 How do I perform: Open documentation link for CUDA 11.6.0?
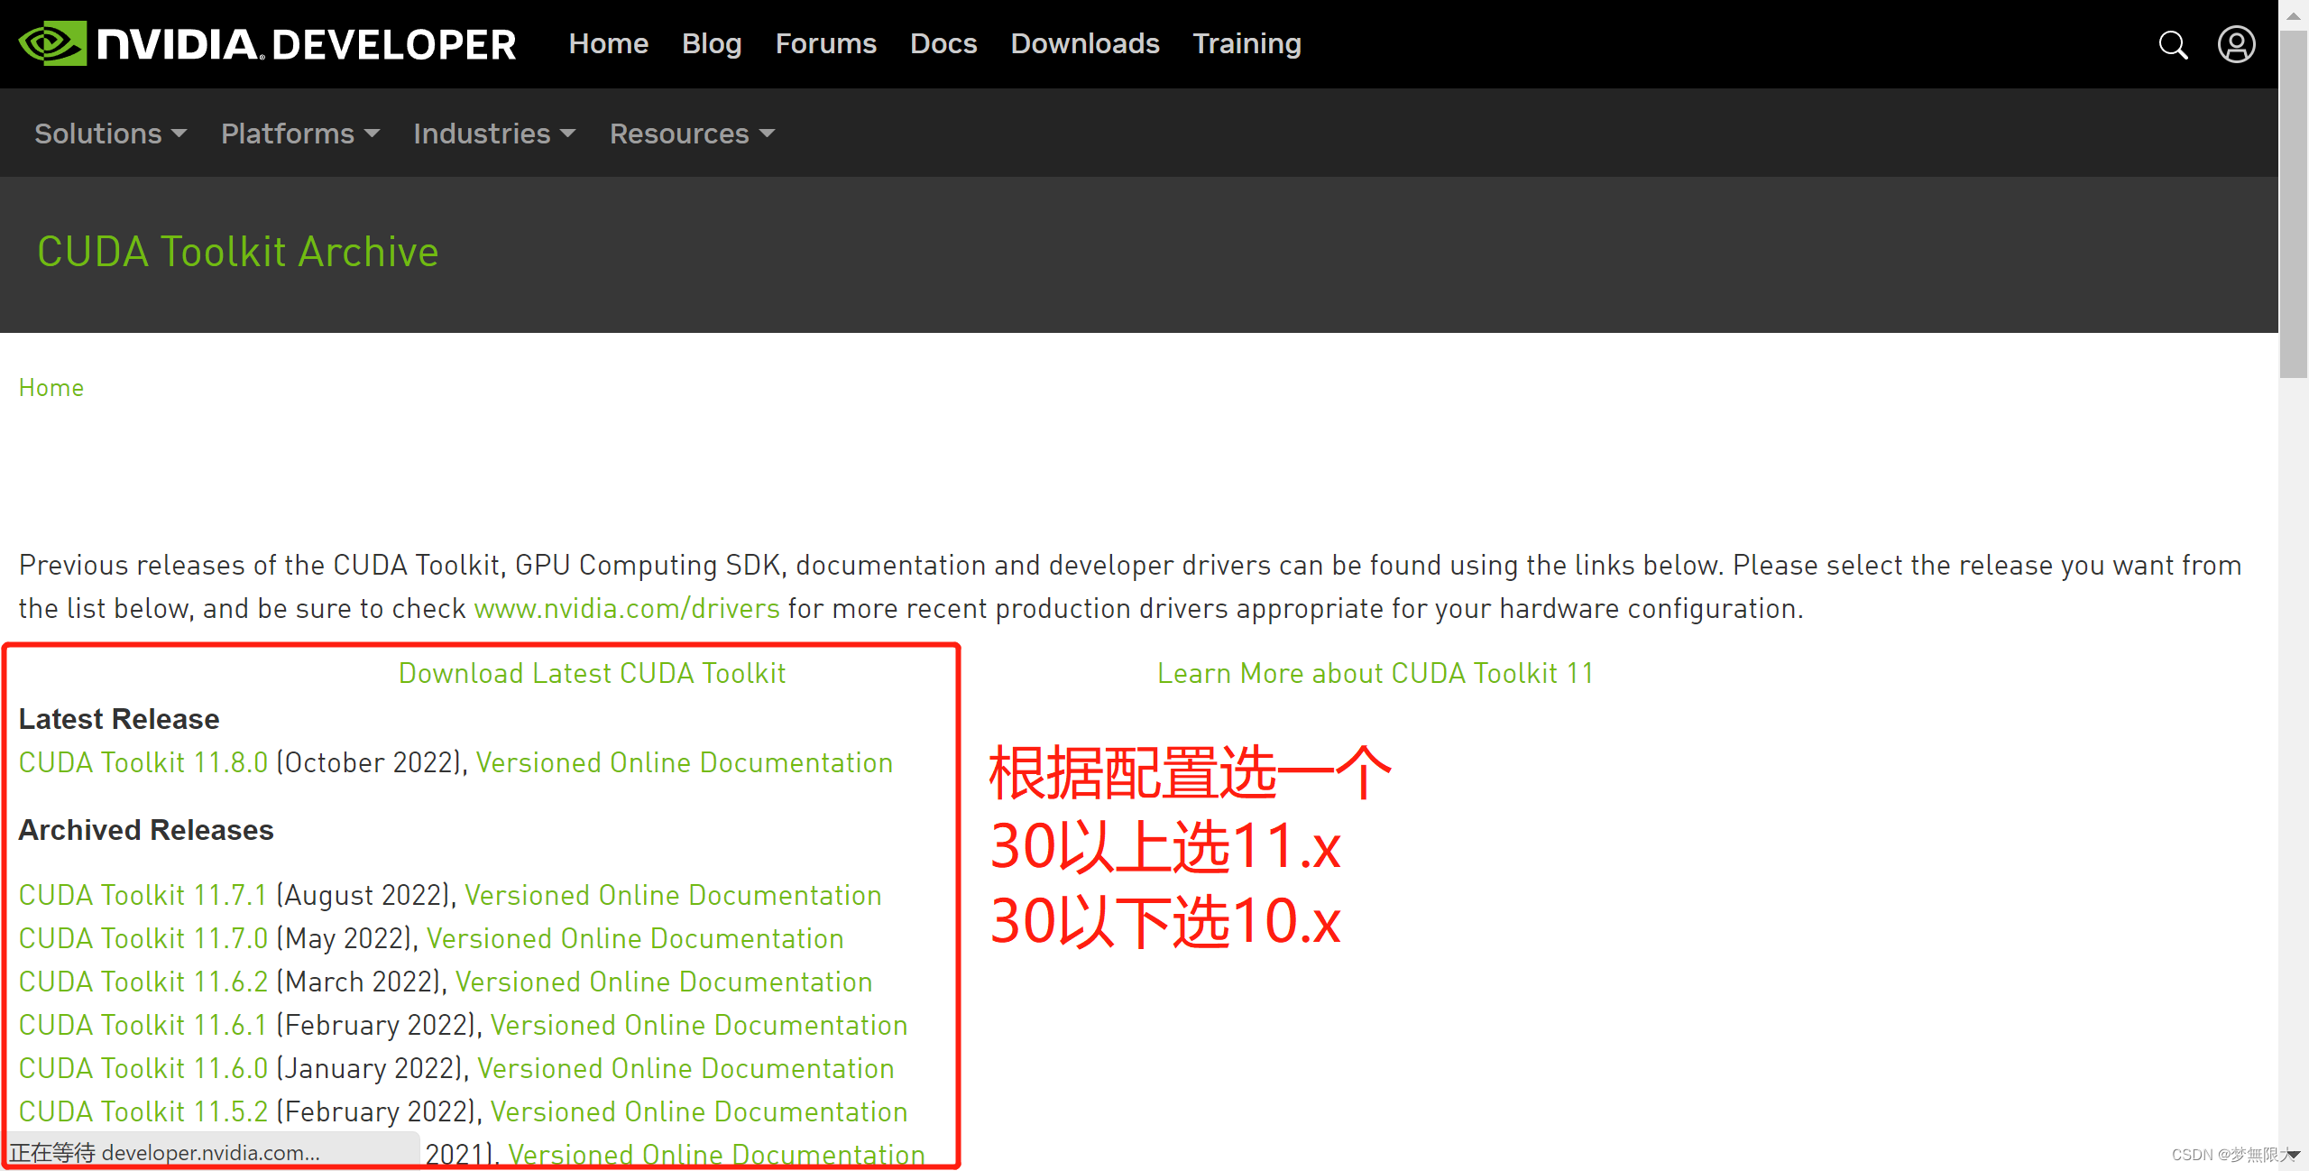click(685, 1069)
